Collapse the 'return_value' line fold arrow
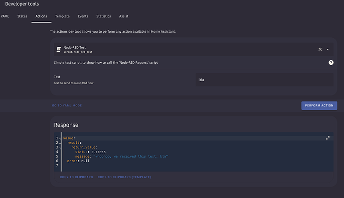 coord(60,148)
